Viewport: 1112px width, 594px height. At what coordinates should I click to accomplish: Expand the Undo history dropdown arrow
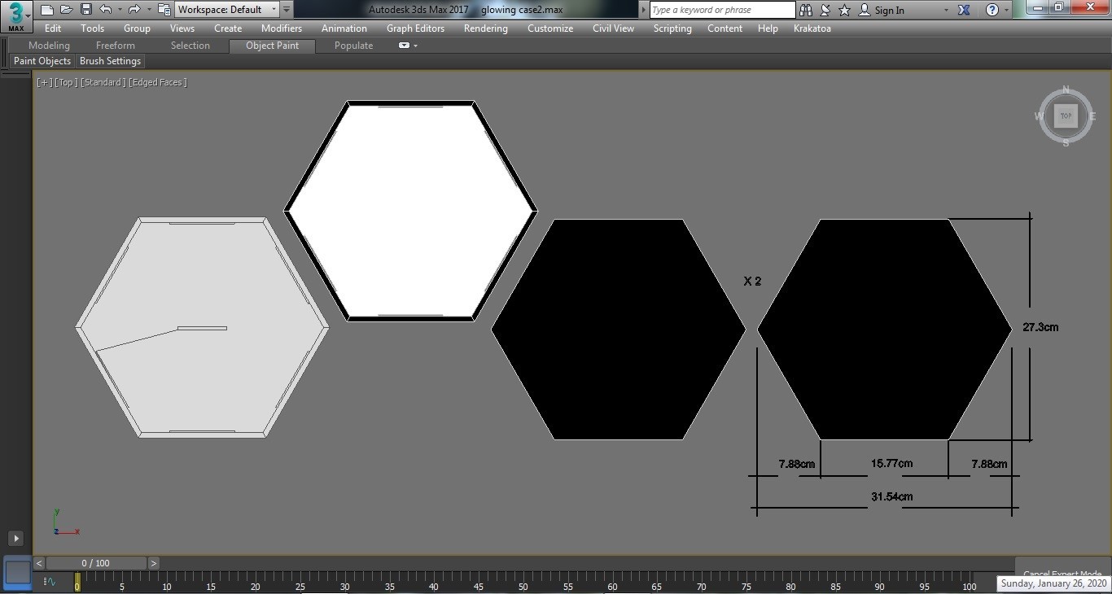120,10
